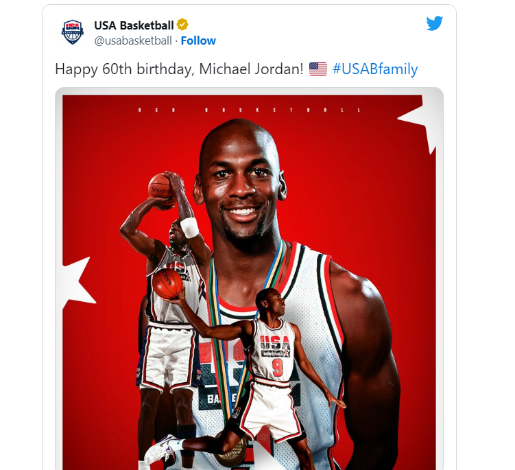The width and height of the screenshot is (515, 470).
Task: Click the birthday tweet text
Action: [179, 69]
